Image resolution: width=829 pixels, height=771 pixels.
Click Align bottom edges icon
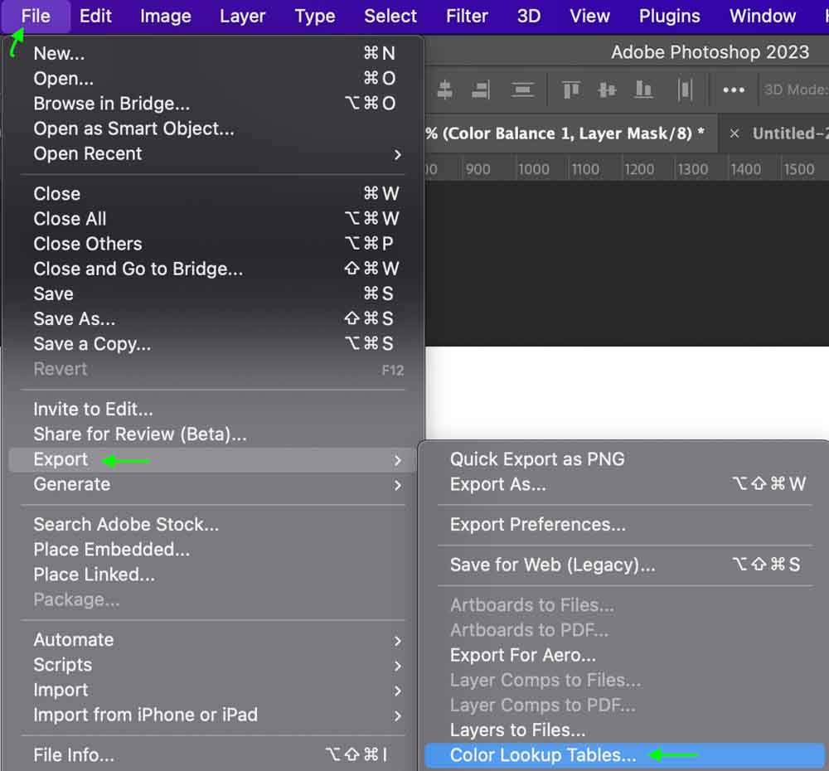(643, 90)
